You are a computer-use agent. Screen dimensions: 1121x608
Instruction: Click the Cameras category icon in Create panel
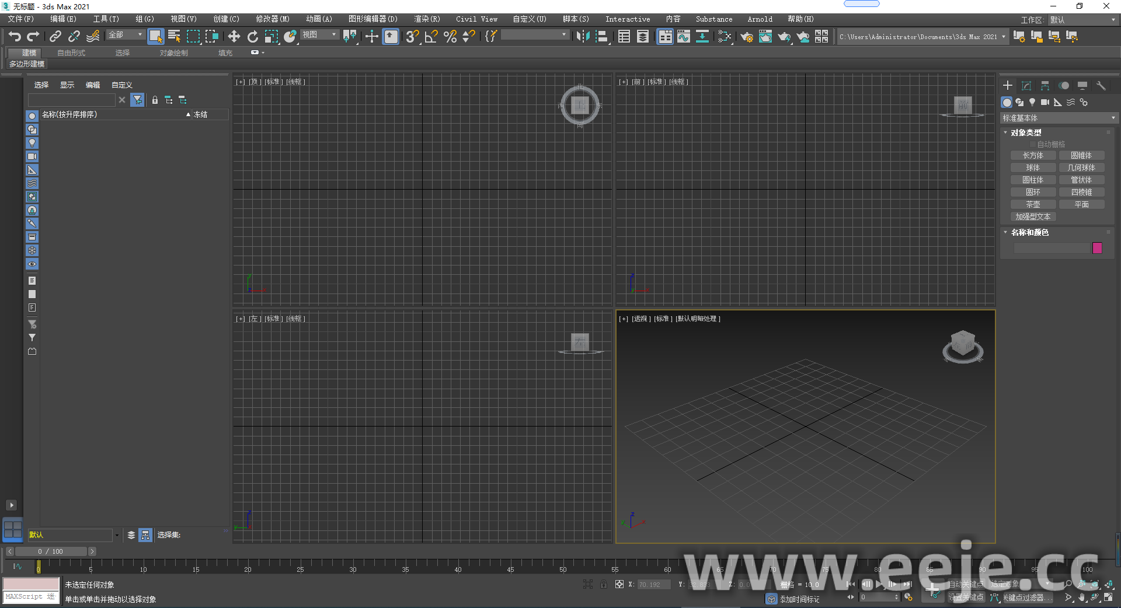coord(1045,102)
